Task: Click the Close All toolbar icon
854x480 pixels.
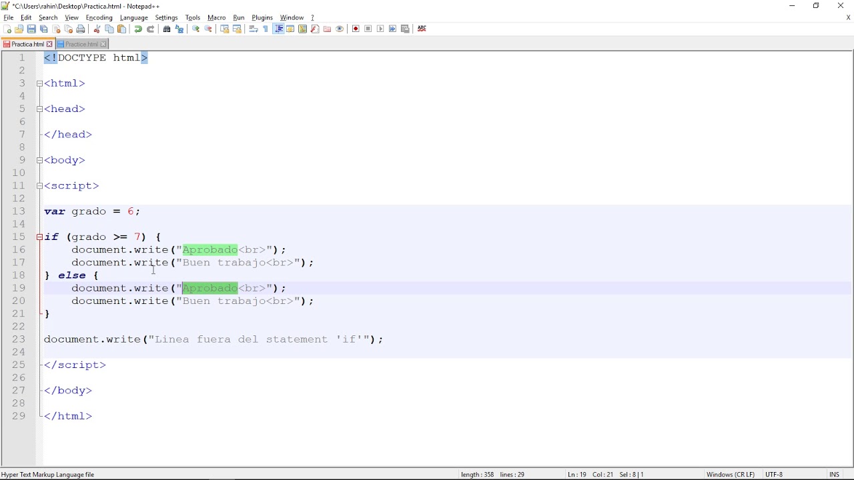Action: click(68, 29)
